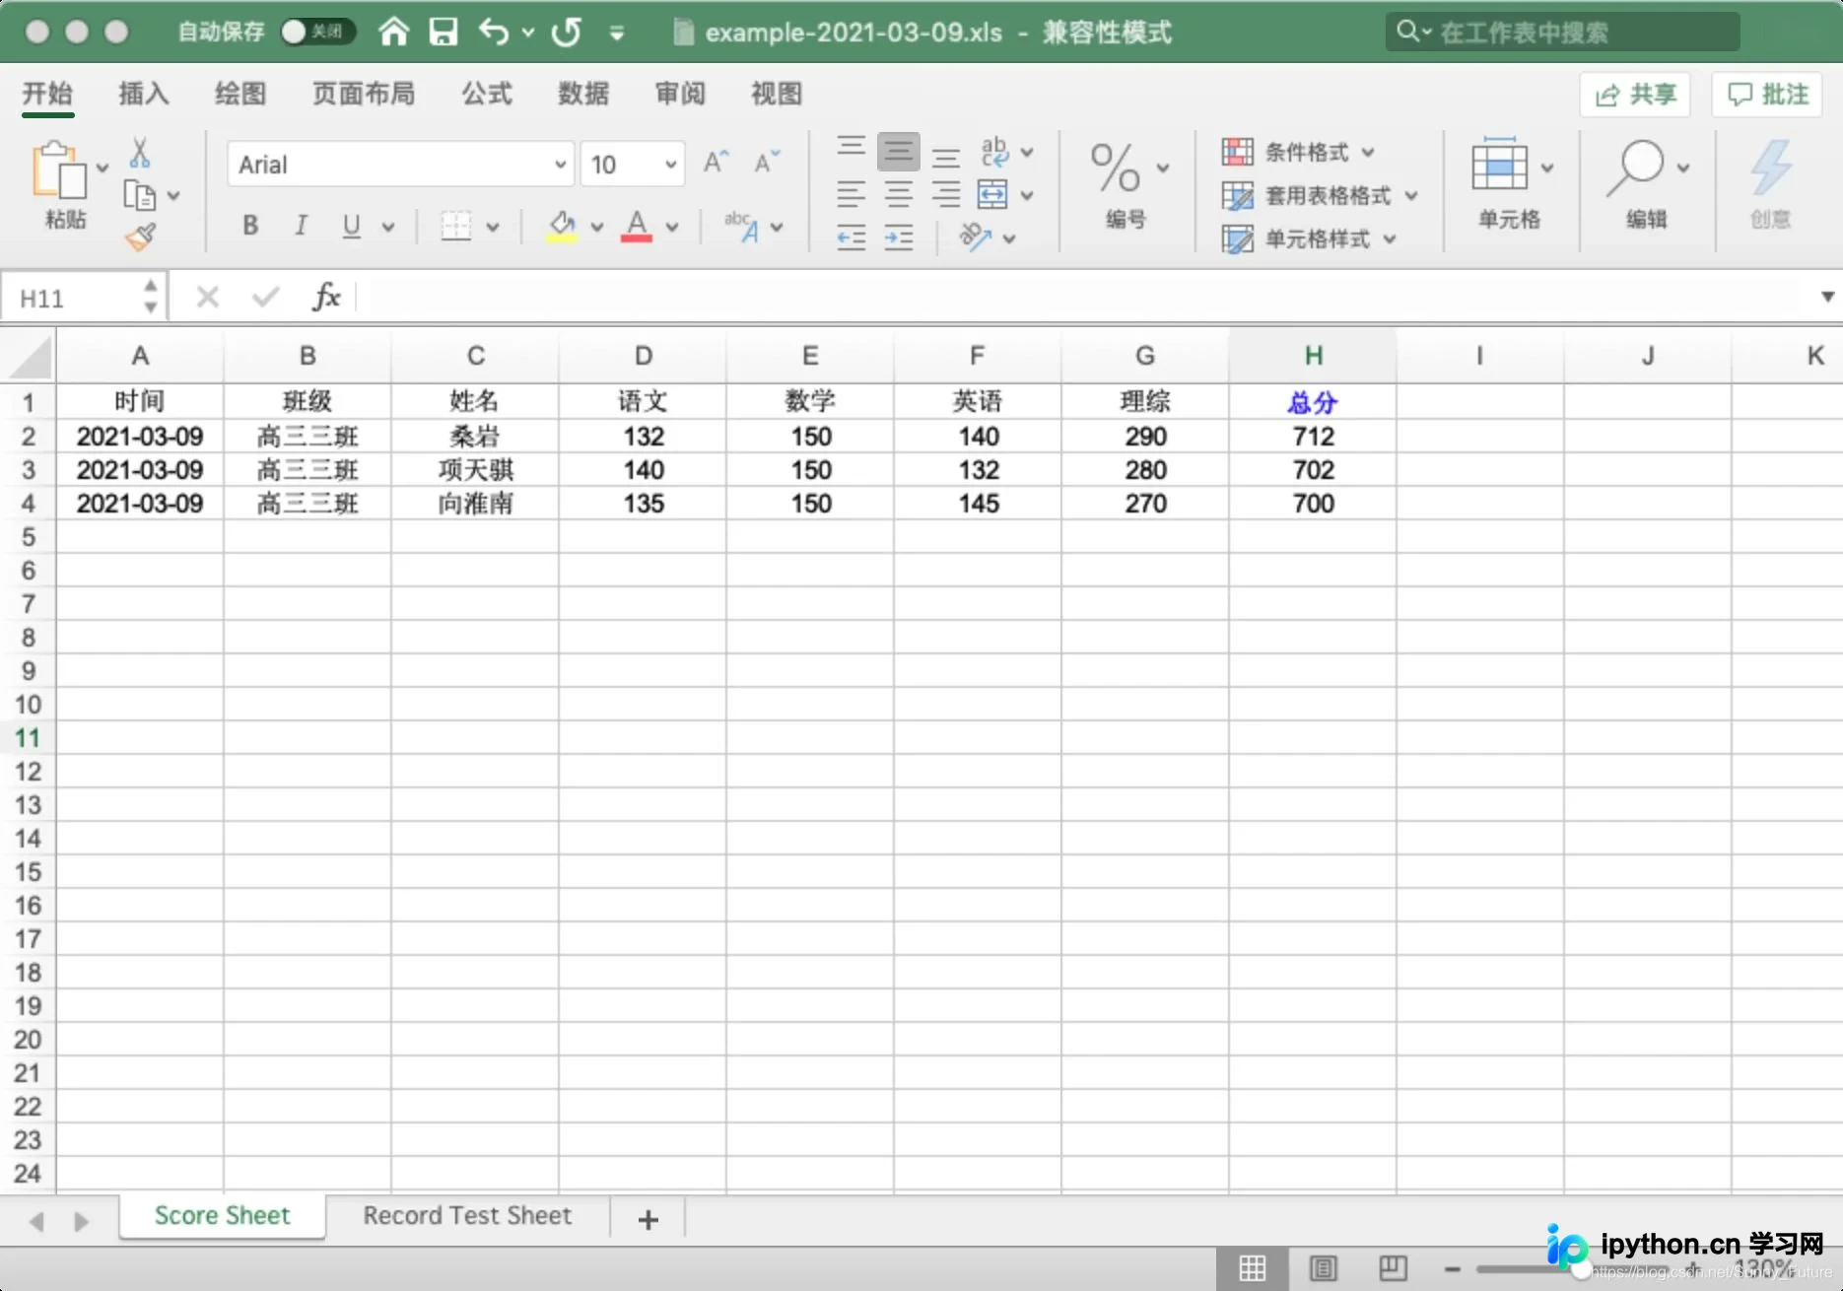Activate the format painter brush
This screenshot has width=1843, height=1291.
140,238
